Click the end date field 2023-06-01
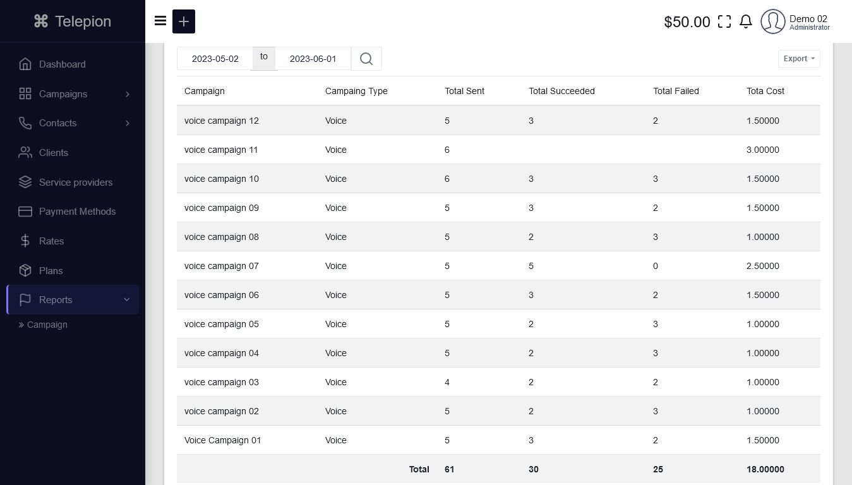 point(313,59)
